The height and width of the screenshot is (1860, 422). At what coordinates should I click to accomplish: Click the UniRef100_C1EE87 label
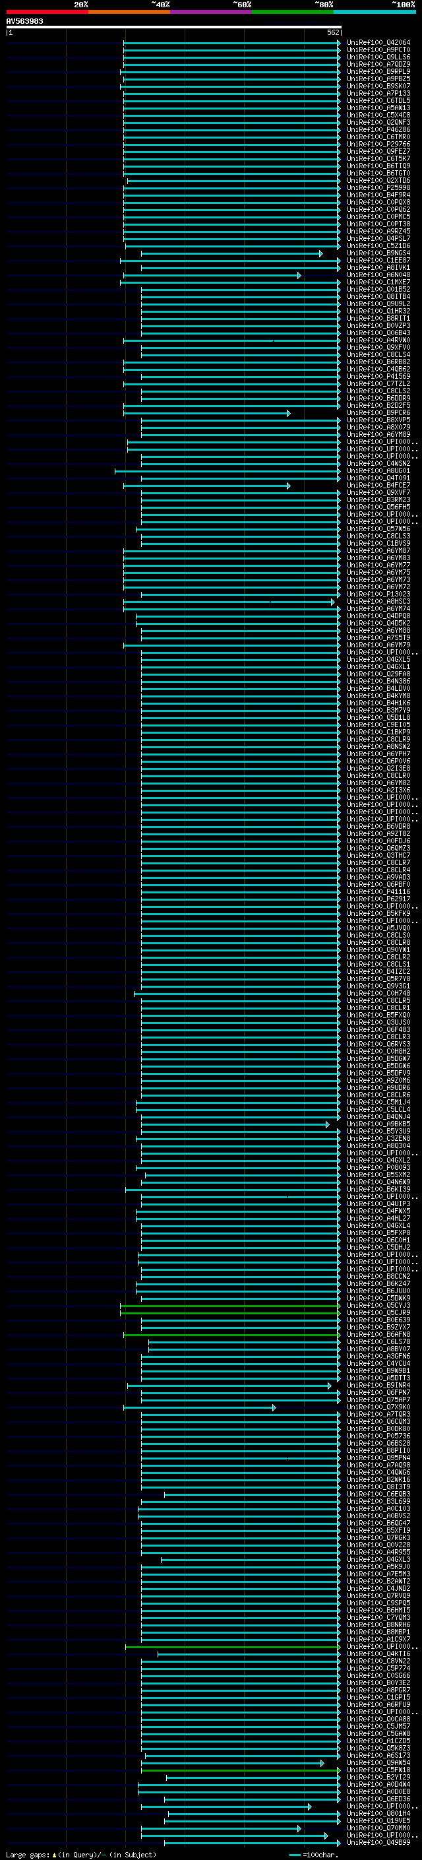(x=378, y=261)
